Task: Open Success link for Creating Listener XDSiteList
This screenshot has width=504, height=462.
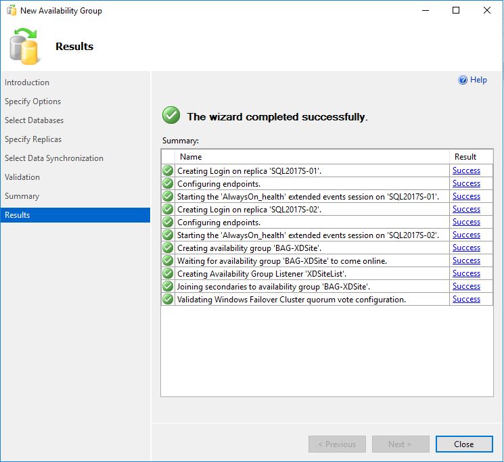Action: pyautogui.click(x=466, y=273)
